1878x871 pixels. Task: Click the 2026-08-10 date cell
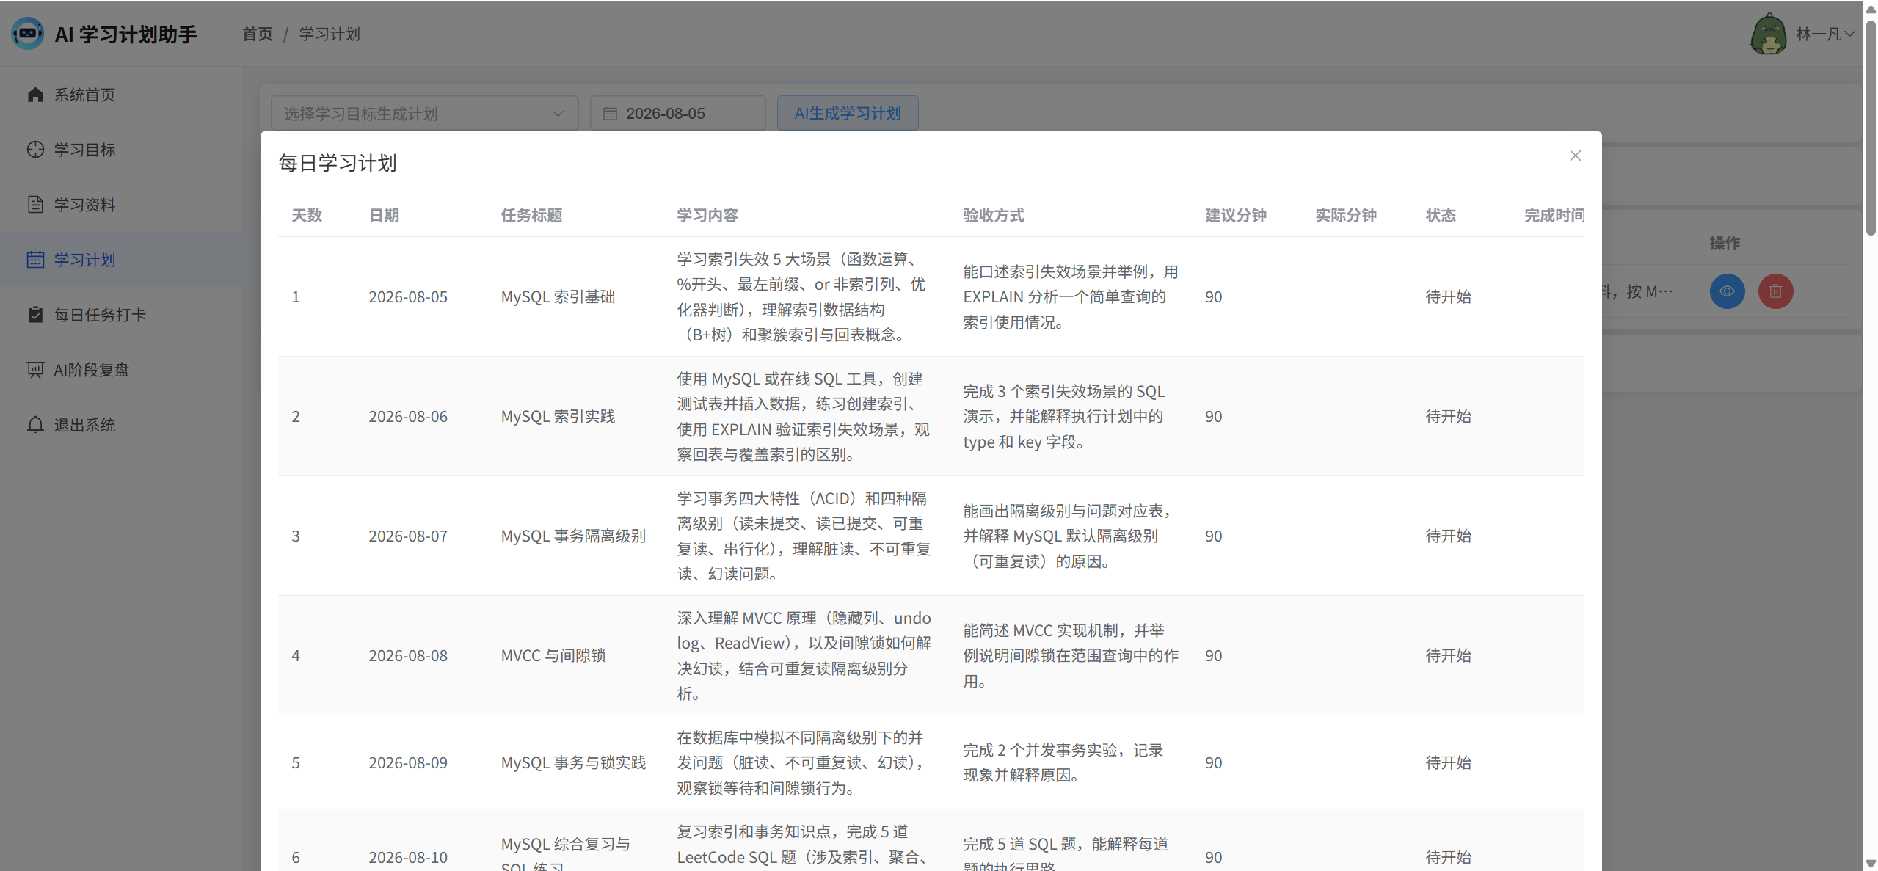(408, 857)
